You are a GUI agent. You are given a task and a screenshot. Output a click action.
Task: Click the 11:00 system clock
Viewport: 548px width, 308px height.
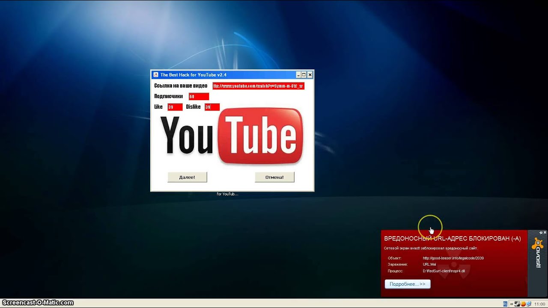(x=539, y=304)
